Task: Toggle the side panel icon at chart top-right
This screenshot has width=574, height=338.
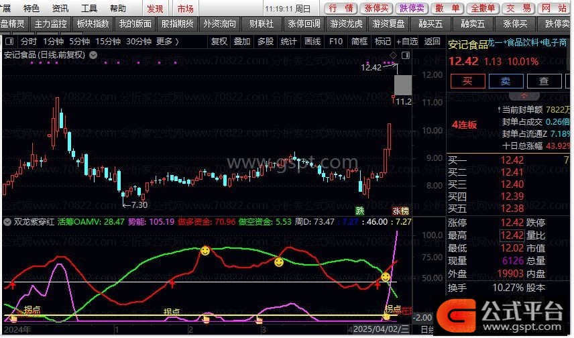Action: pos(405,55)
